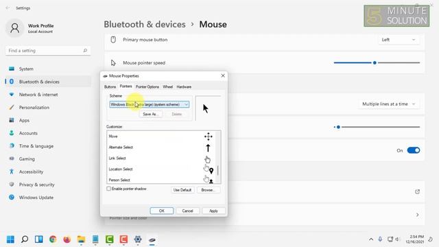Open the taskbar clock and date

click(414, 239)
